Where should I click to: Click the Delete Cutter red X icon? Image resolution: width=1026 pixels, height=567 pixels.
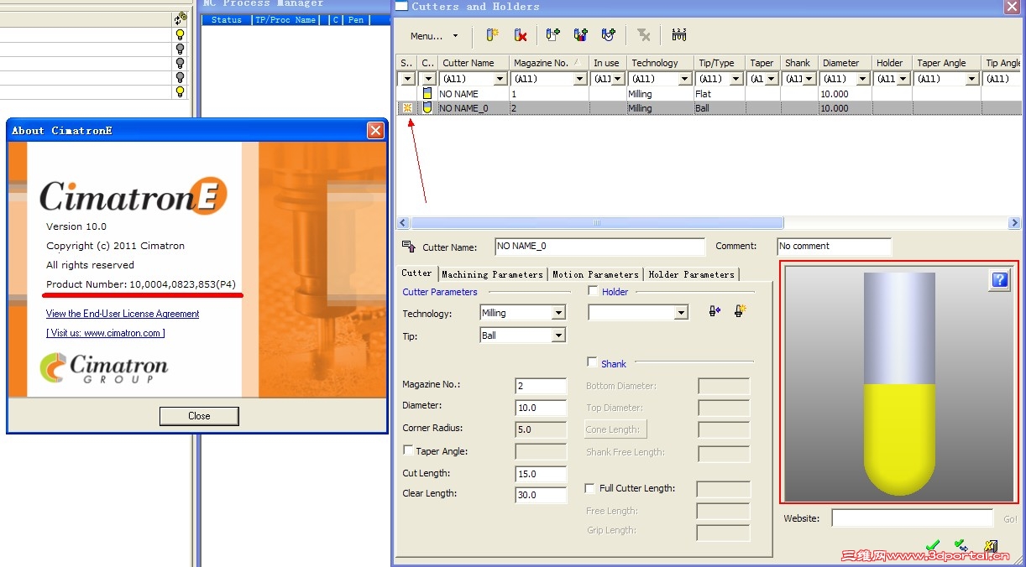(x=521, y=35)
